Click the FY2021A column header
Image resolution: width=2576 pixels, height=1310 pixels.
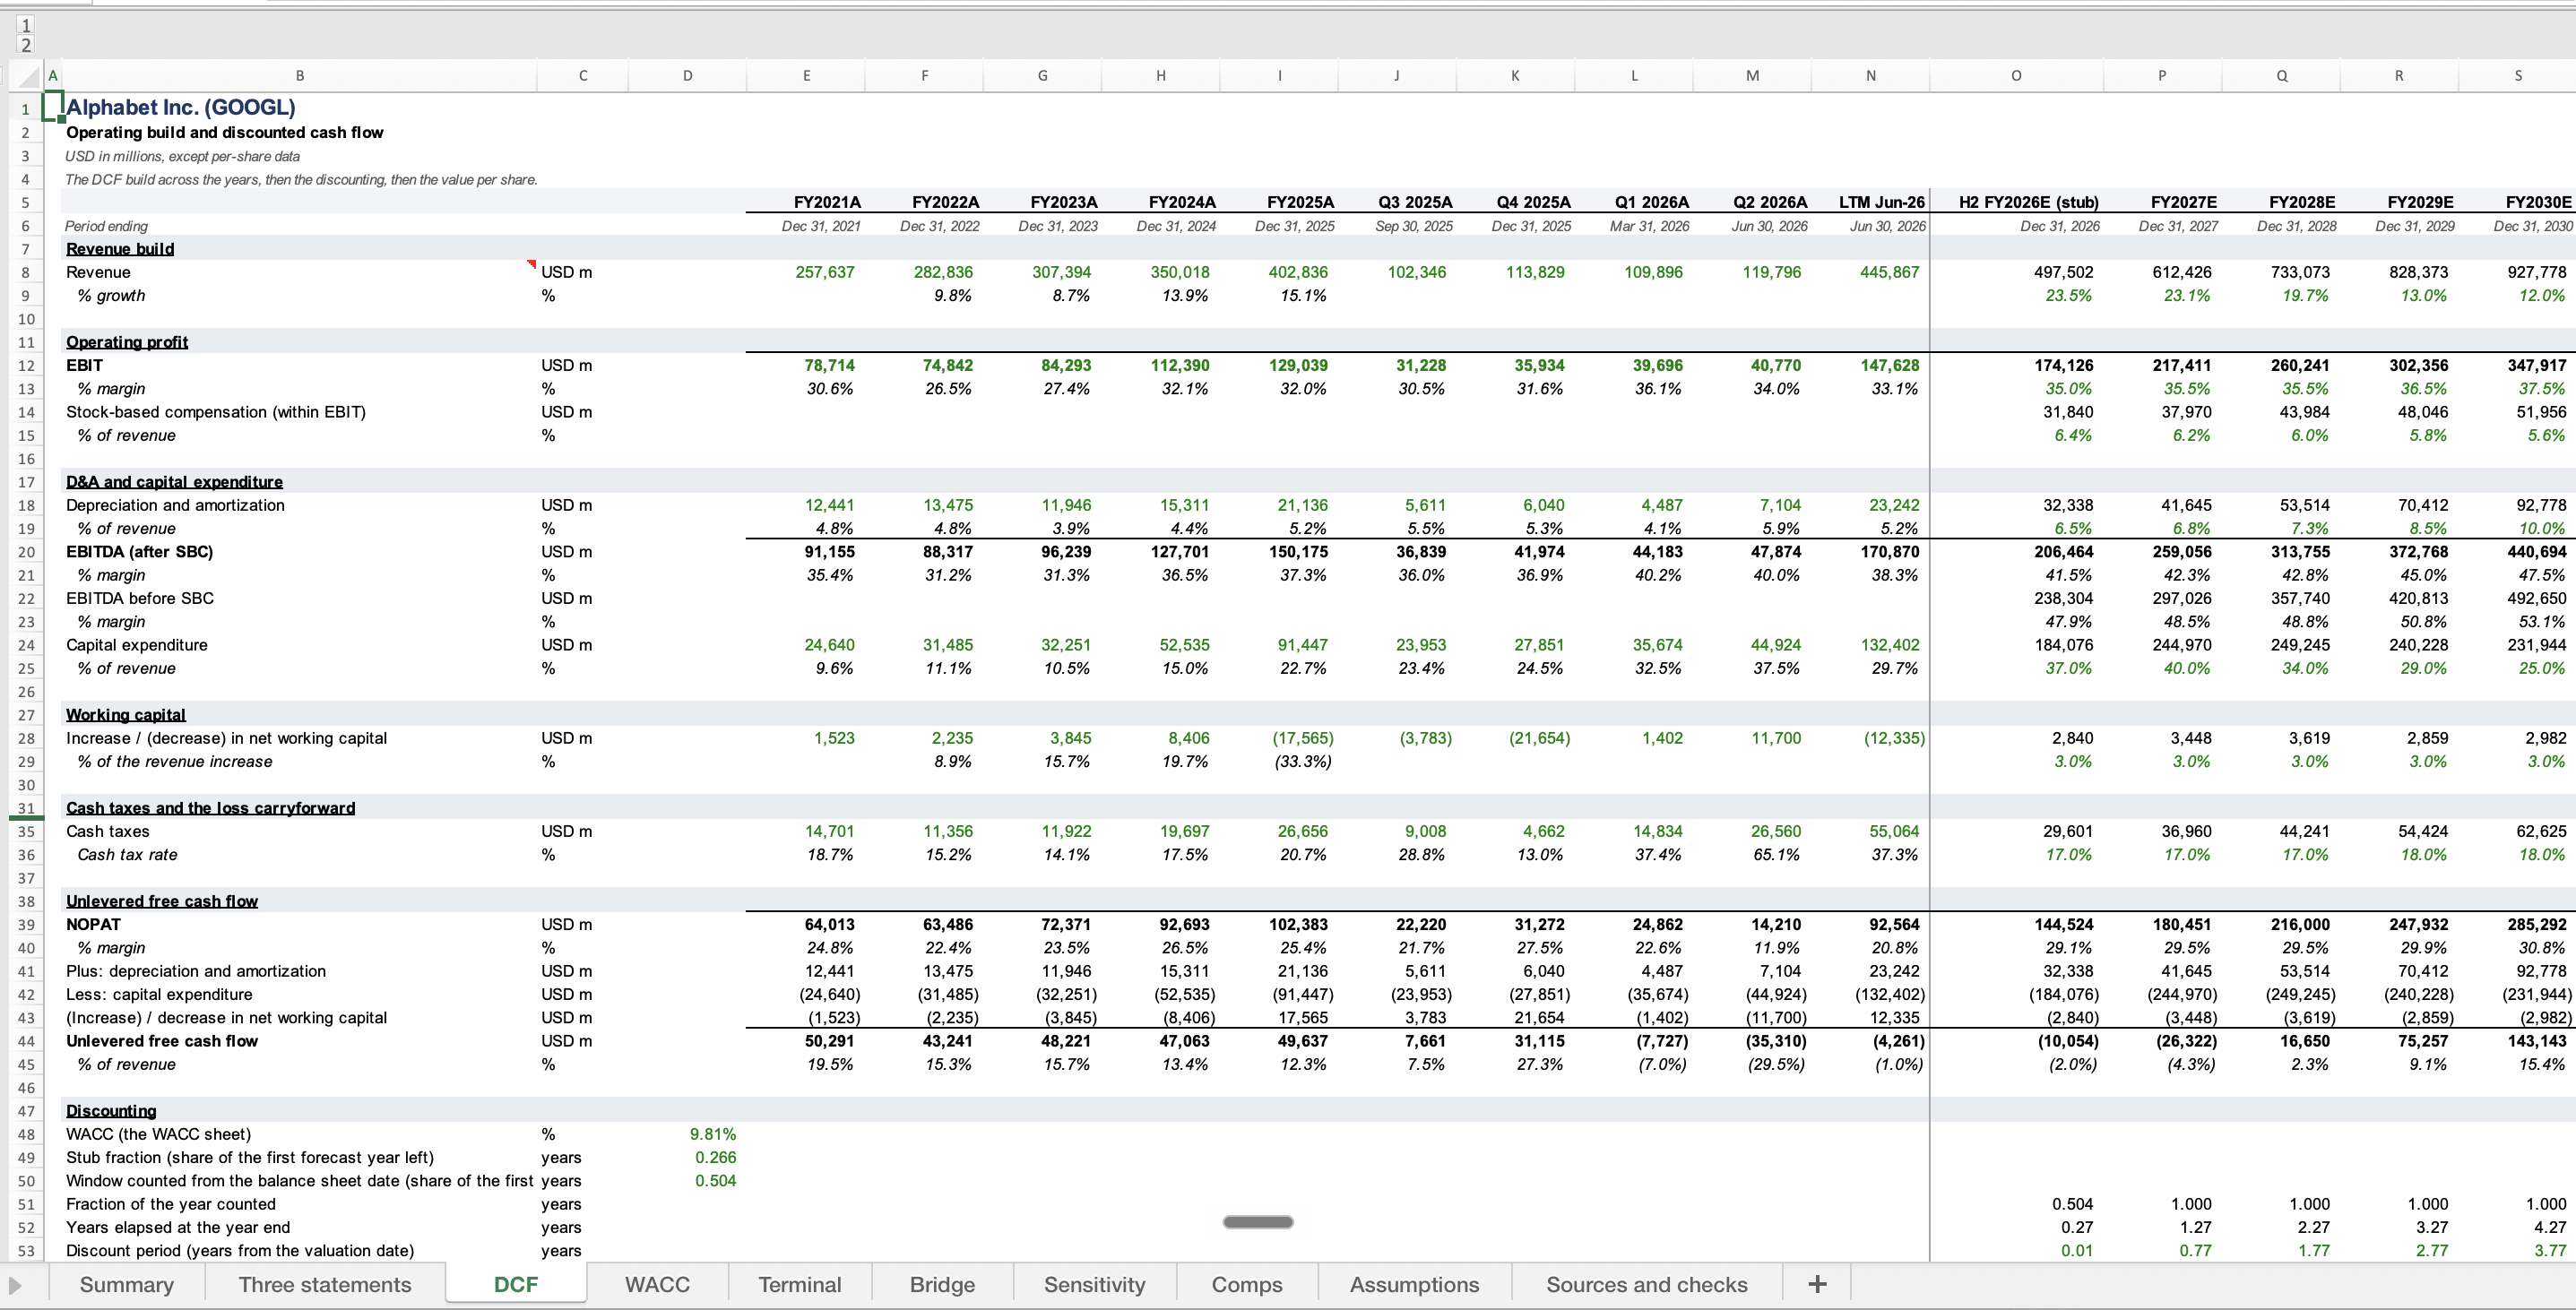tap(827, 202)
